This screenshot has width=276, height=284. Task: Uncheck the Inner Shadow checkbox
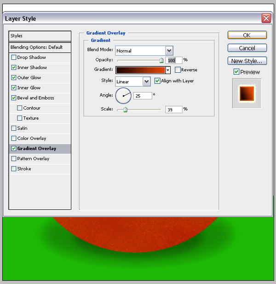pos(14,68)
